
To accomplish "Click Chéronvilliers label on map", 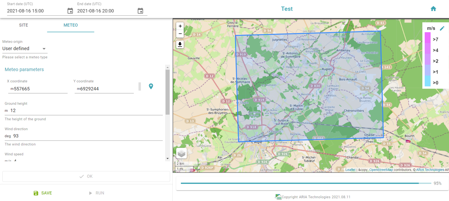I will (354, 111).
